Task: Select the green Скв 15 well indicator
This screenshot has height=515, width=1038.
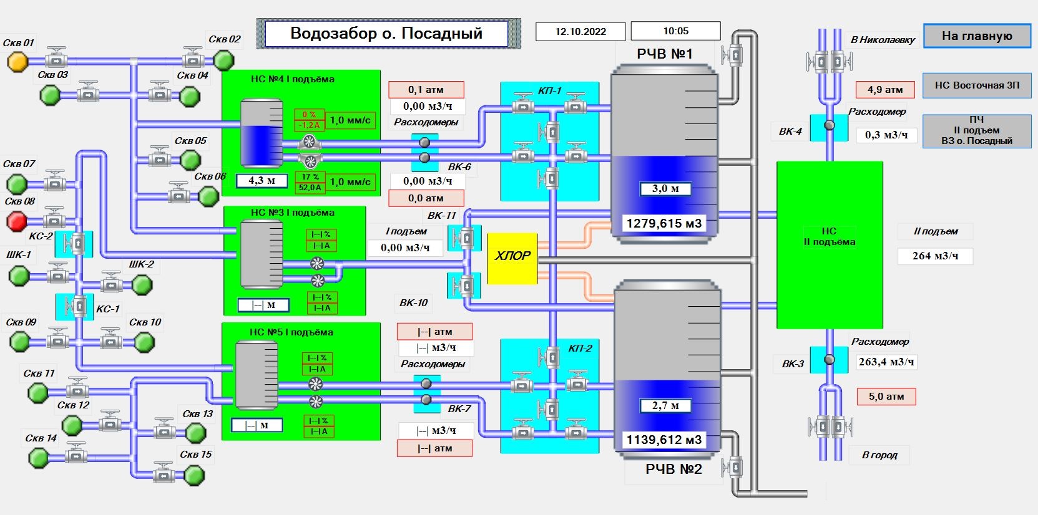Action: pos(195,476)
